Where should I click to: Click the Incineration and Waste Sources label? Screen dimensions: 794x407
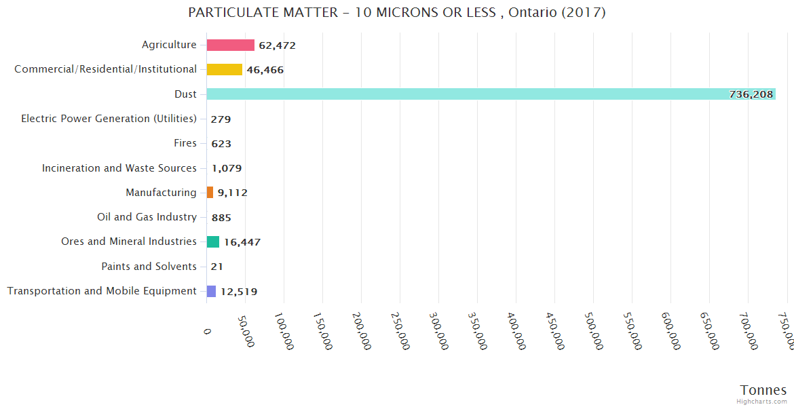click(x=119, y=168)
